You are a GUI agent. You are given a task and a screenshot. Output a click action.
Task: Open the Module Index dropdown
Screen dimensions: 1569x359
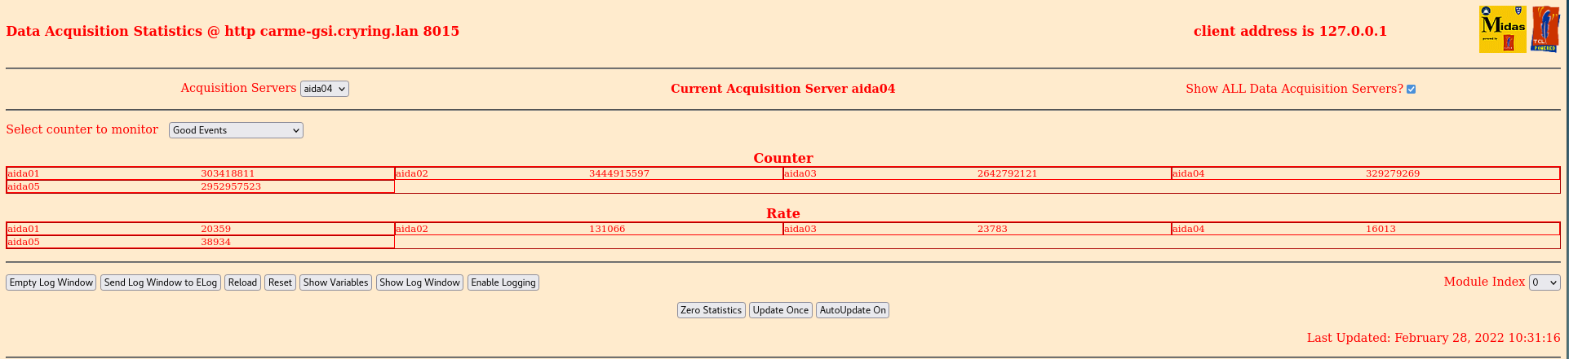(x=1545, y=282)
